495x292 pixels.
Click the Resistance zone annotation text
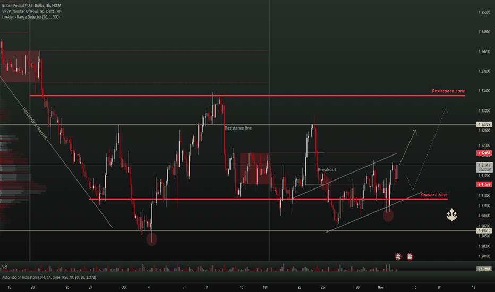click(448, 91)
